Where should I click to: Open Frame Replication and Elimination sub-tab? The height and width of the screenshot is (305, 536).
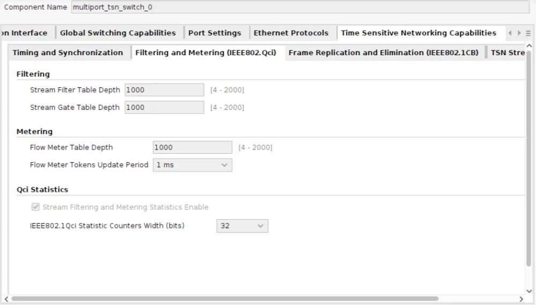[x=383, y=53]
